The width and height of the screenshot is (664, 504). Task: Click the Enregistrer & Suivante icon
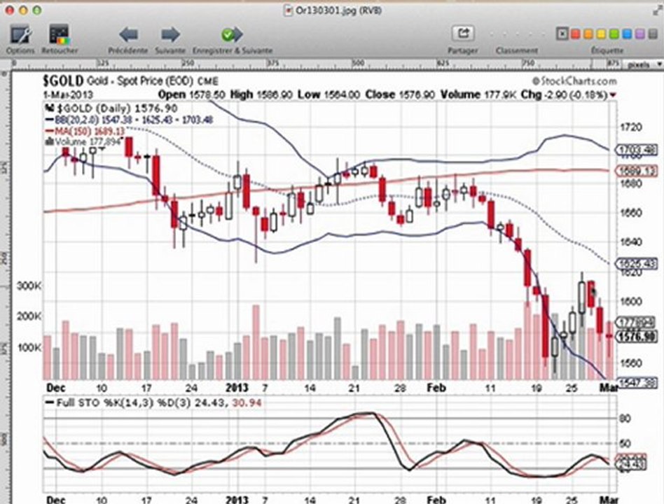(x=232, y=35)
